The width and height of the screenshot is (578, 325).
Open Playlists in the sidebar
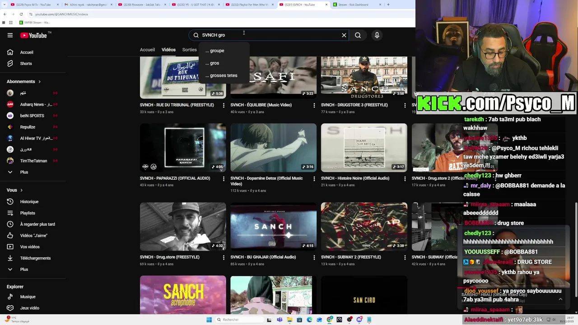tap(28, 213)
